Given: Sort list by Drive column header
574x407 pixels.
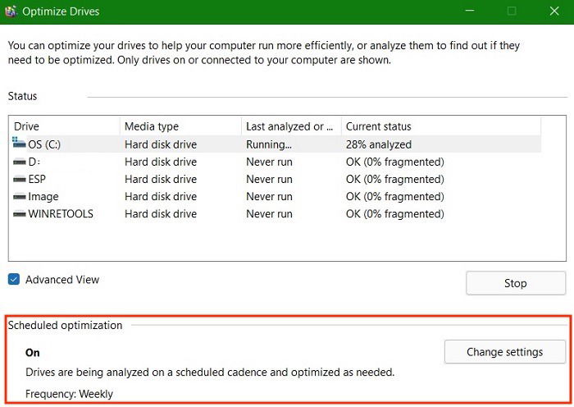Looking at the screenshot, I should pos(65,126).
